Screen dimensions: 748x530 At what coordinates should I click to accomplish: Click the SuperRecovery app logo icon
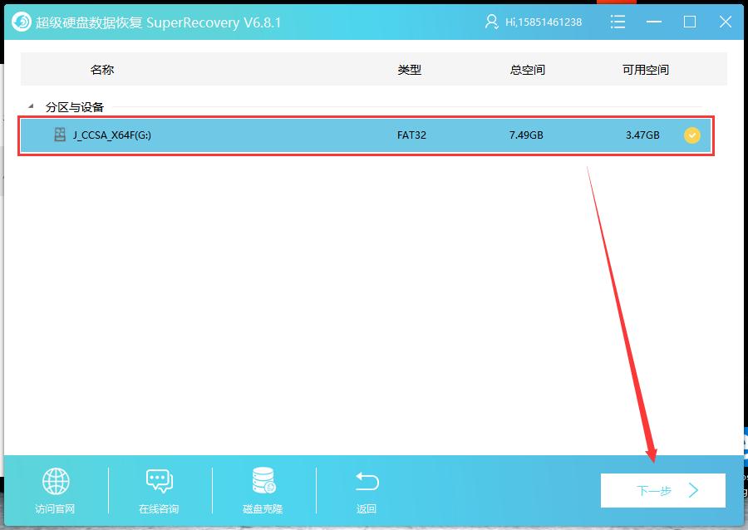[x=21, y=22]
